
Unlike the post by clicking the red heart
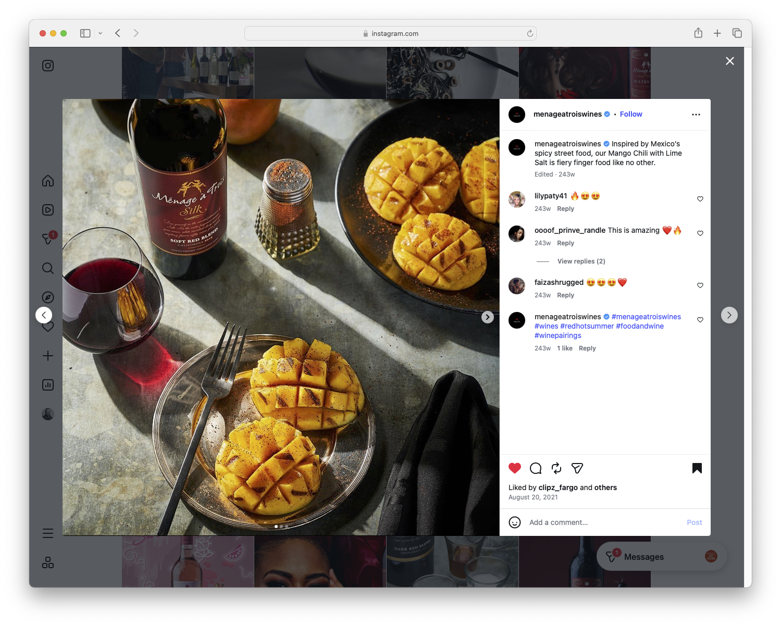(x=515, y=468)
